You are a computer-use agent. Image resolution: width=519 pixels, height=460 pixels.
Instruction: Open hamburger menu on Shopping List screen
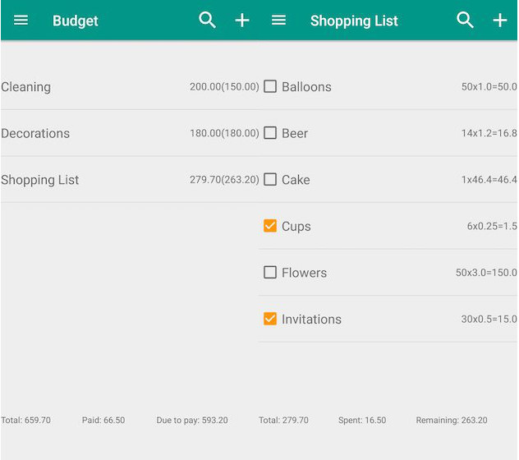click(278, 21)
